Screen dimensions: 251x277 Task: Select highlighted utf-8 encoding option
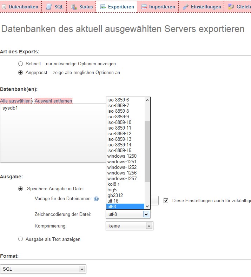(125, 206)
